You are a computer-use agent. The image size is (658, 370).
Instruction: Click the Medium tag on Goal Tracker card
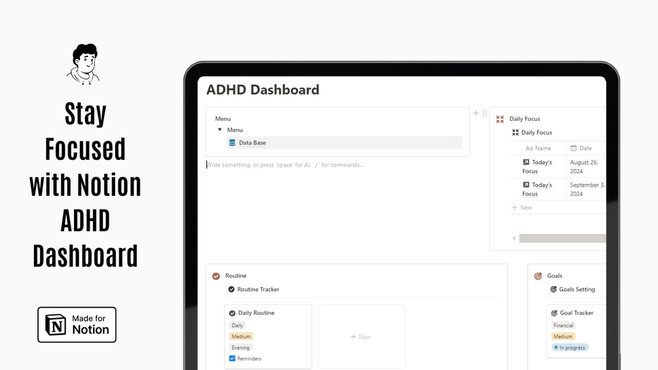point(563,337)
